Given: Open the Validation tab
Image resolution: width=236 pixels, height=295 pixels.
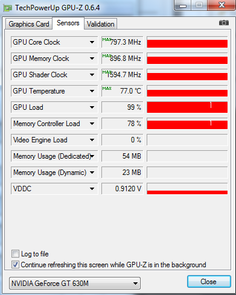Looking at the screenshot, I should (x=101, y=24).
